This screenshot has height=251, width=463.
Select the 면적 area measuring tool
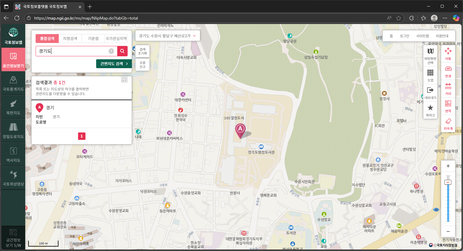448,106
